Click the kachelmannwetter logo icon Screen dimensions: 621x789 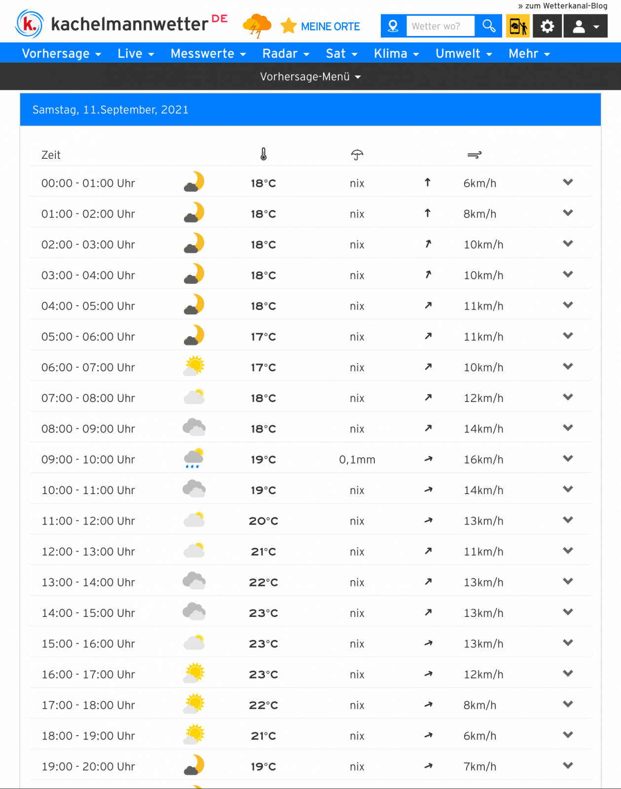[30, 24]
